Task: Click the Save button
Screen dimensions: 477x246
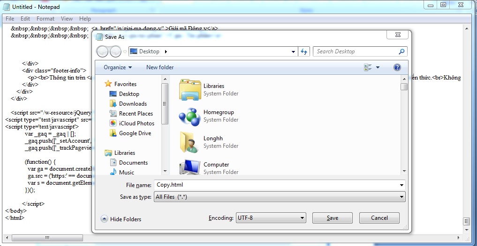Action: pos(332,218)
